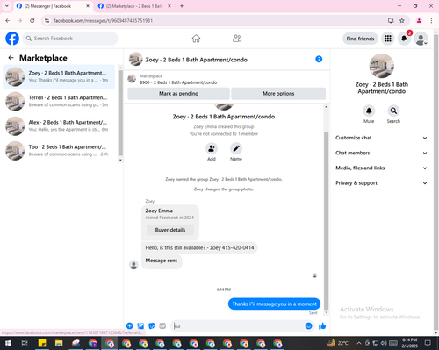Image resolution: width=439 pixels, height=350 pixels.
Task: Search in conversation magnifier icon
Action: [x=393, y=111]
